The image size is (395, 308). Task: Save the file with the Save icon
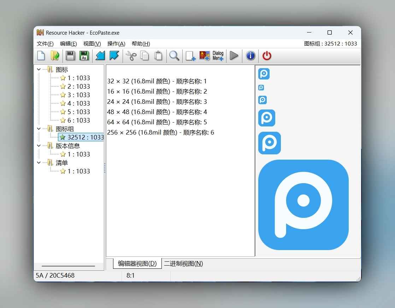pyautogui.click(x=70, y=56)
